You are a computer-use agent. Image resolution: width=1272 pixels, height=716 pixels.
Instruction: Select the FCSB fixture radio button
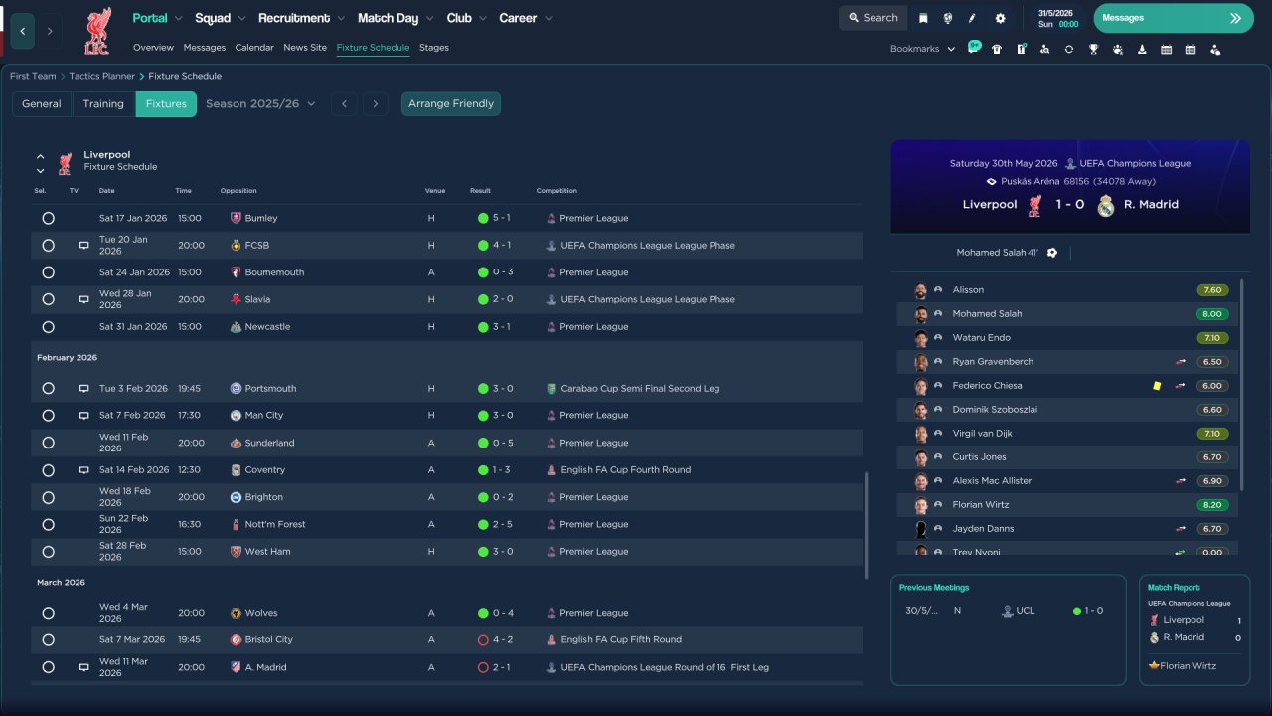point(48,245)
